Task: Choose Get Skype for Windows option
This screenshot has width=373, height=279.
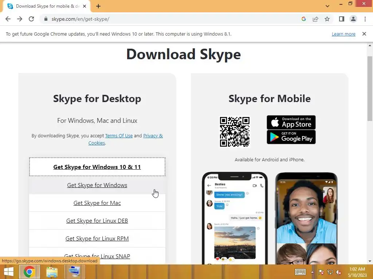Action: pyautogui.click(x=97, y=185)
